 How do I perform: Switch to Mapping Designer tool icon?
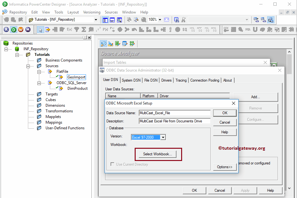tap(132, 44)
